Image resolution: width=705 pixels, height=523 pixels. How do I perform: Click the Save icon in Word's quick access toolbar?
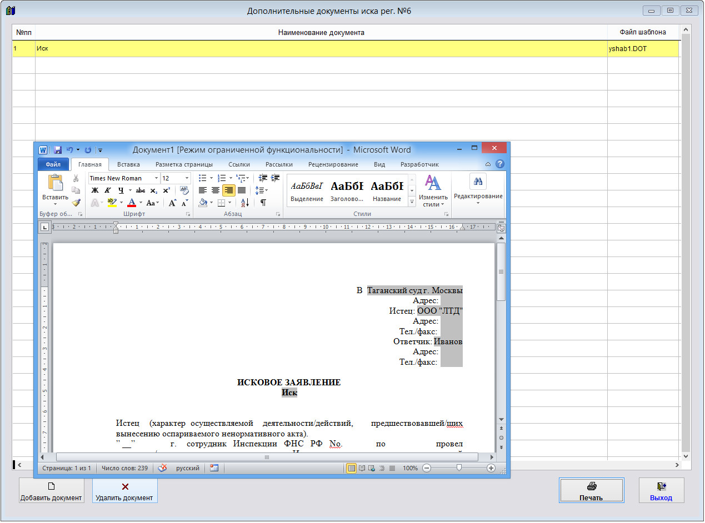(57, 150)
